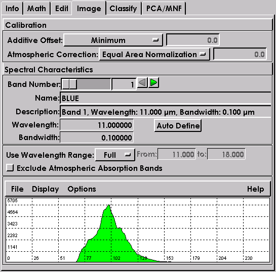Open the Atmospheric Correction dropdown

154,54
